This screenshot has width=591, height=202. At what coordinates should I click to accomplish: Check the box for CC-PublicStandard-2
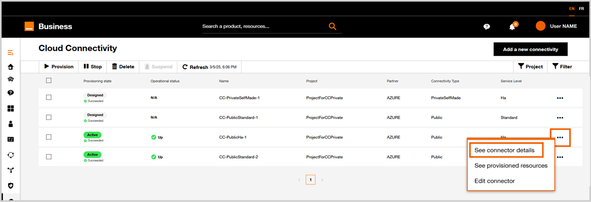(49, 156)
